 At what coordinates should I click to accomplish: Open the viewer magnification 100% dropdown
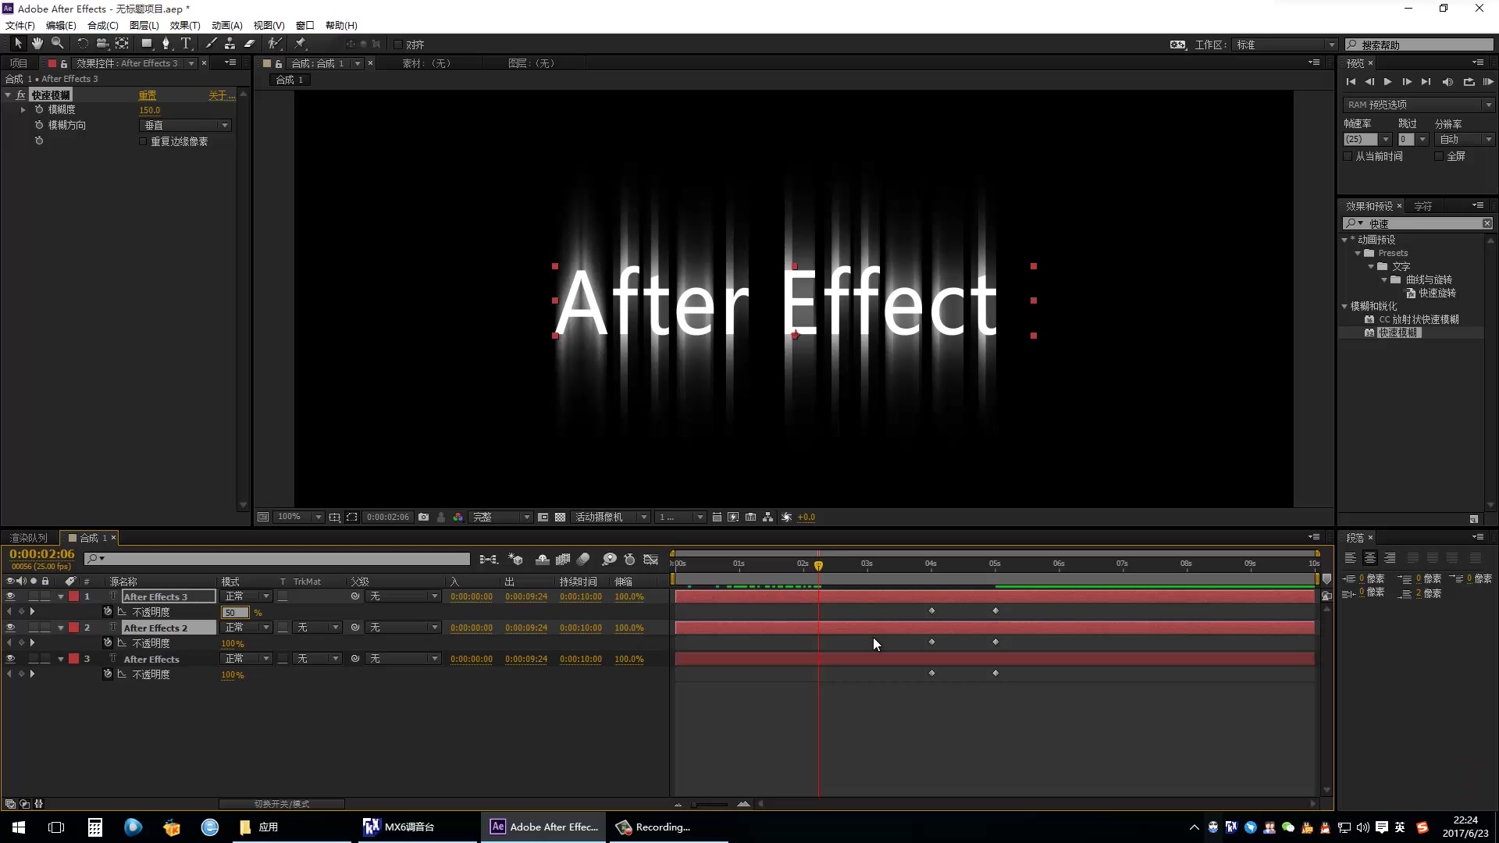299,517
